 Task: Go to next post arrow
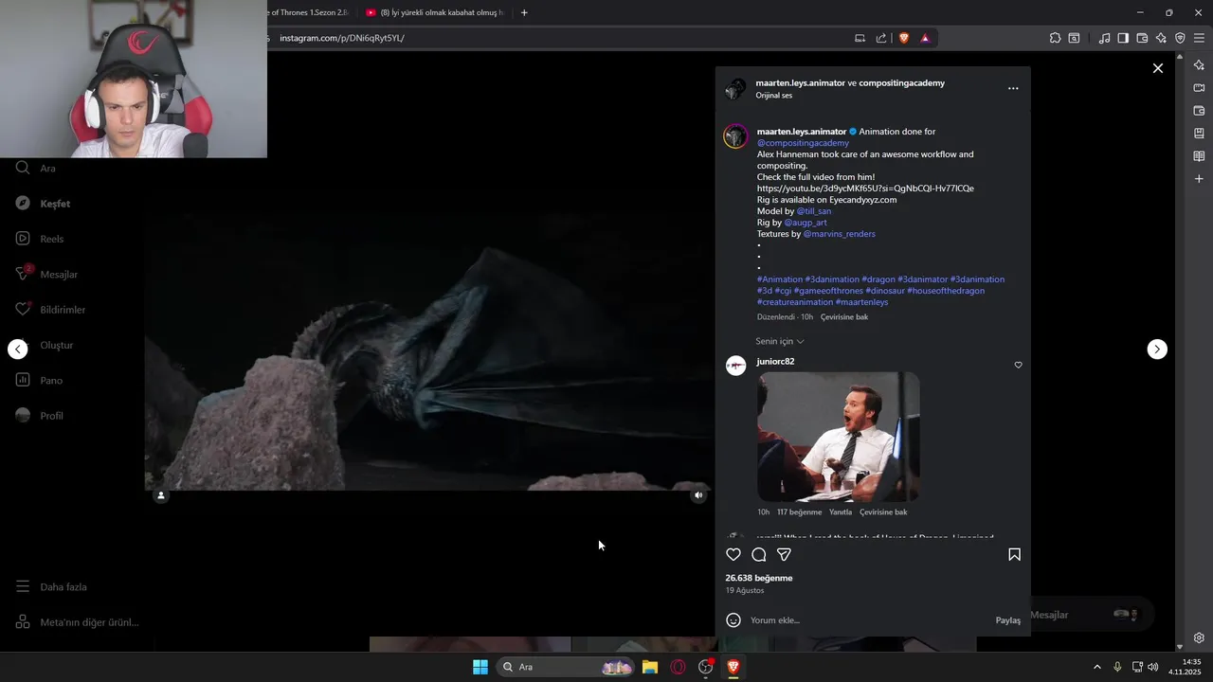[x=1157, y=350]
